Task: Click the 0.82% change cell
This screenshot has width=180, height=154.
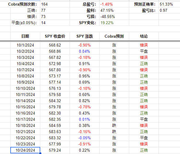Action: 85,101
